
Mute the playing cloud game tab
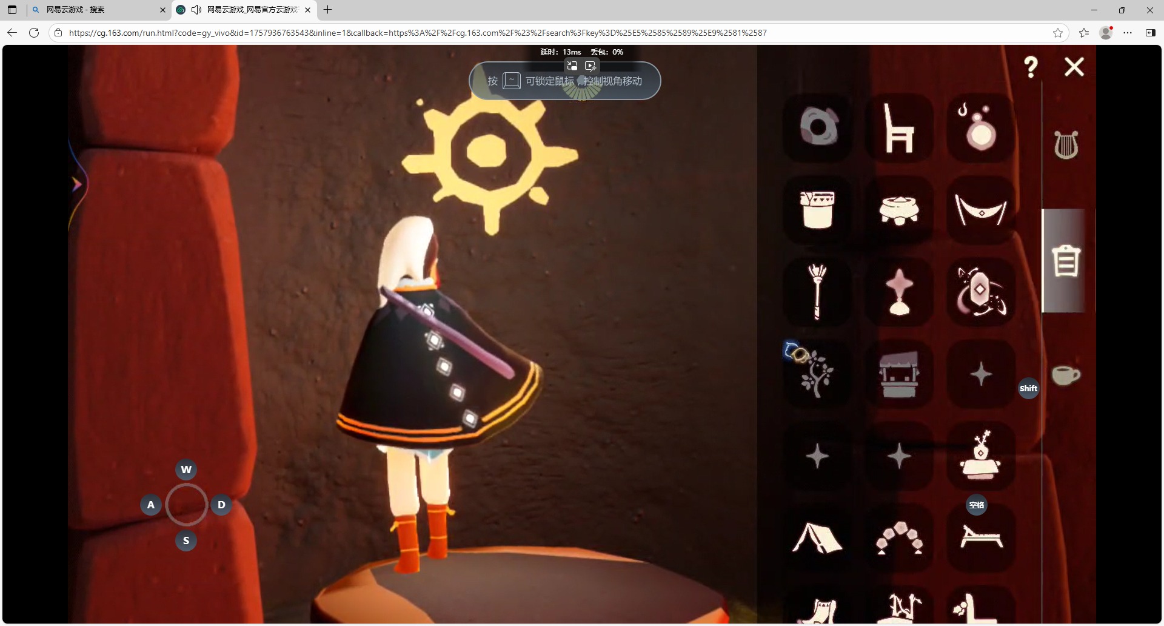[196, 10]
